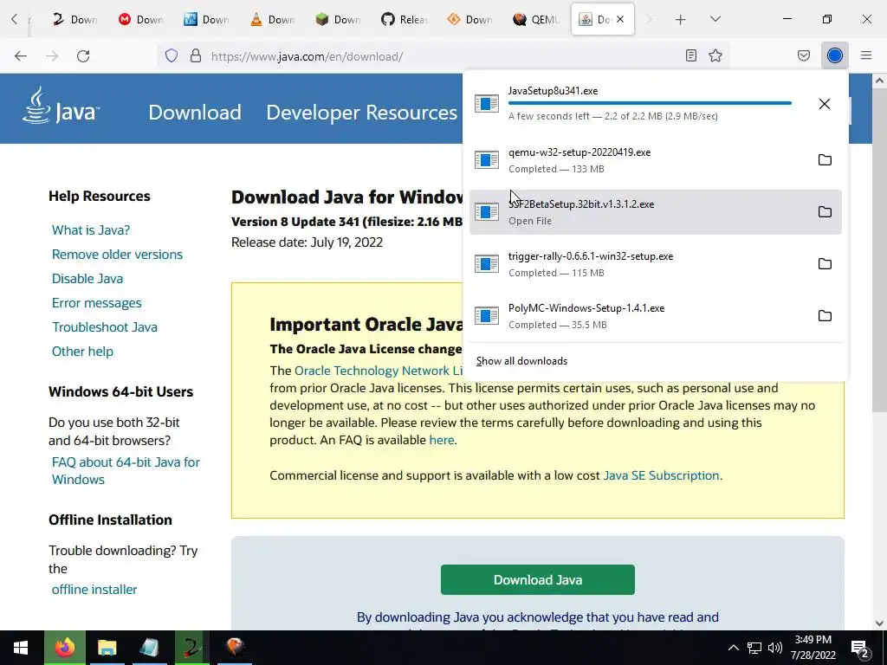The image size is (887, 665).
Task: Click the page vertical scrollbar thumb
Action: point(879,252)
